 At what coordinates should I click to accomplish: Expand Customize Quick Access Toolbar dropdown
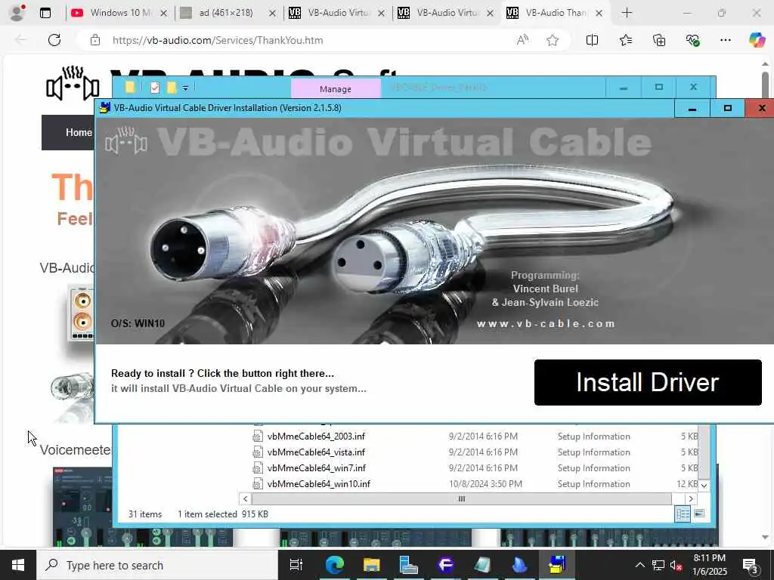click(x=186, y=88)
